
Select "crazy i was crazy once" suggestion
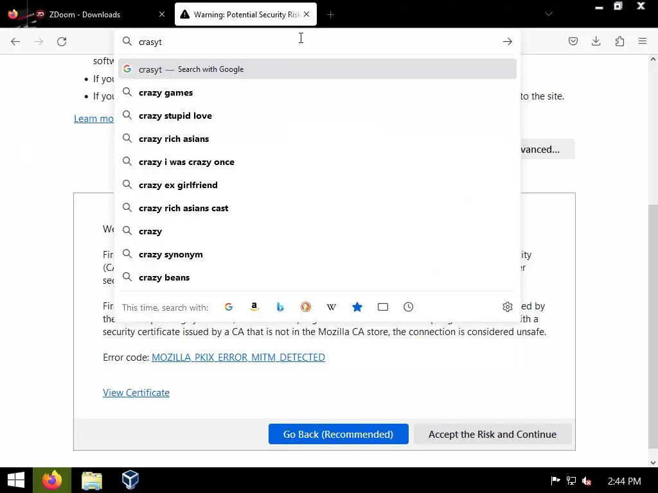point(317,162)
